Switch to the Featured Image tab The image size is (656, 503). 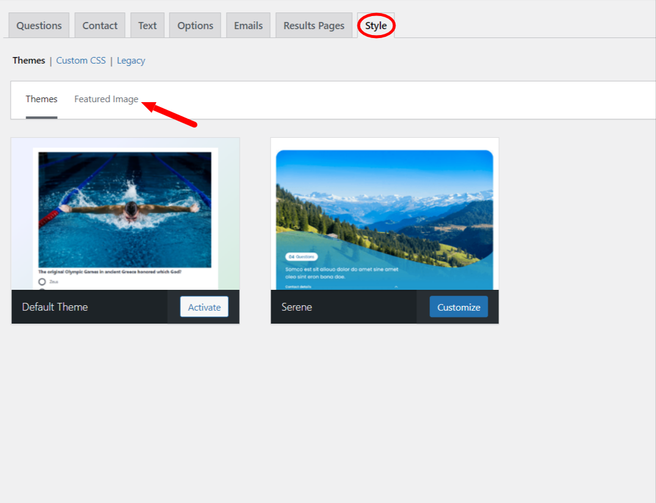[106, 99]
